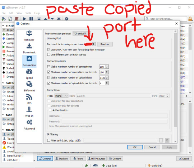194x168 pixels.
Task: Toggle Maximum number of connections per torrent
Action: (49, 72)
